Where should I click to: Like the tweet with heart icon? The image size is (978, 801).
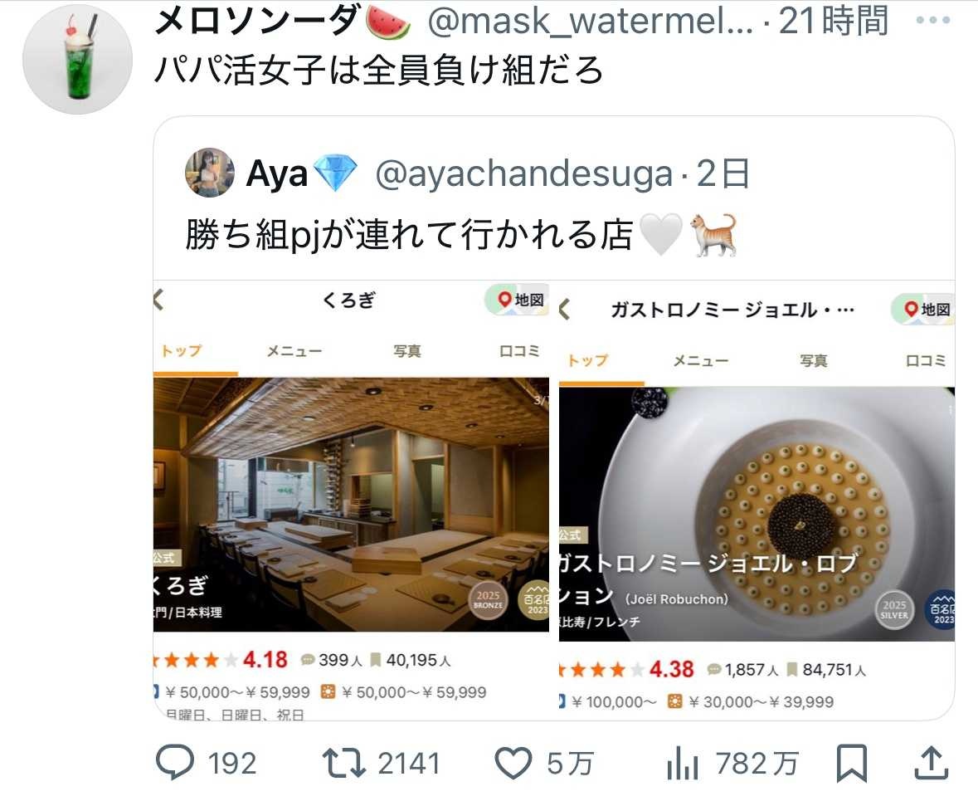click(513, 763)
